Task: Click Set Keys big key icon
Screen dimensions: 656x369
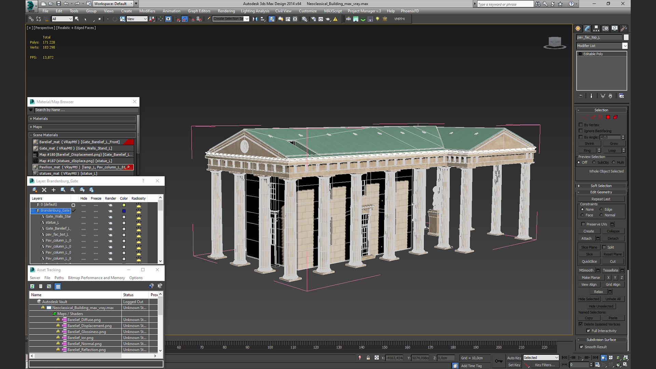Action: (498, 361)
